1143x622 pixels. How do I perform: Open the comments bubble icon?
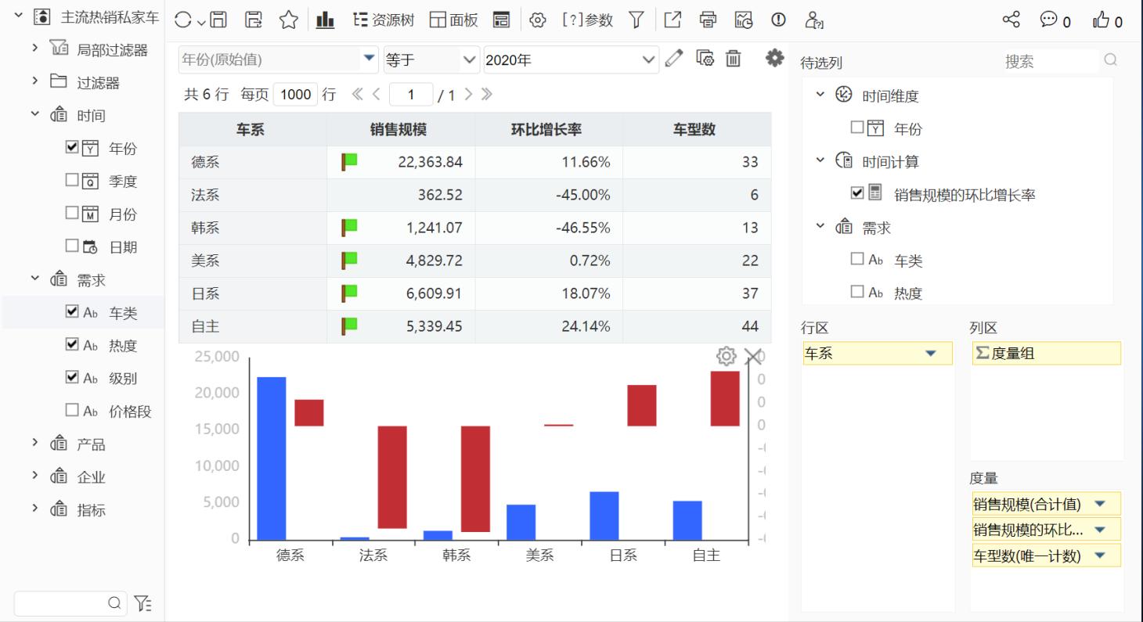coord(1049,20)
